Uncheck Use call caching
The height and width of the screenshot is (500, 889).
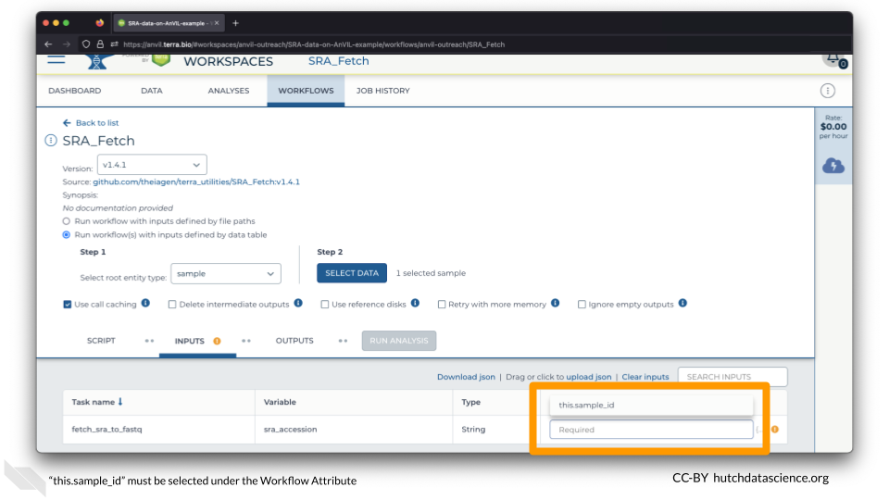coord(68,305)
